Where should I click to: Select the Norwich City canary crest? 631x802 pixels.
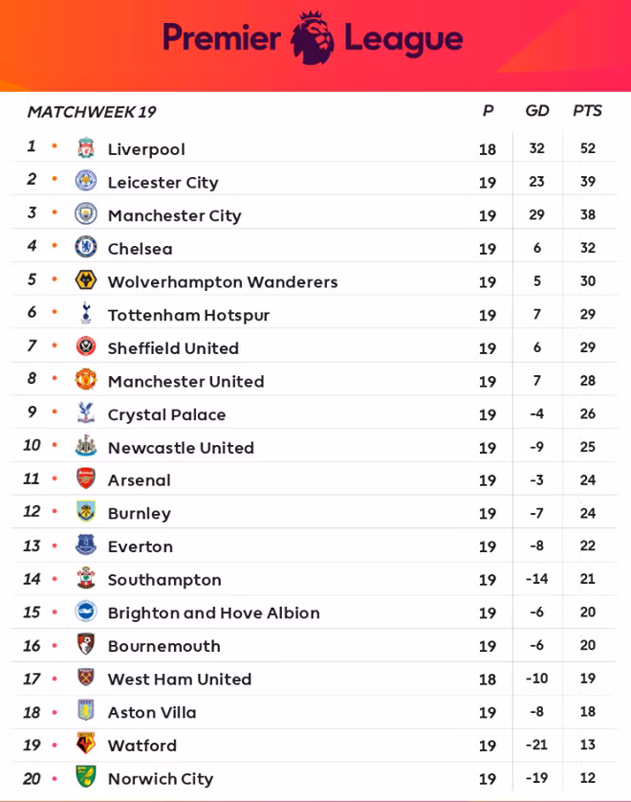click(86, 776)
